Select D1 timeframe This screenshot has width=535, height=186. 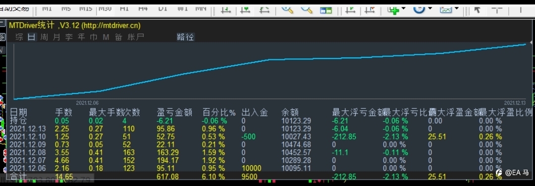pyautogui.click(x=163, y=8)
